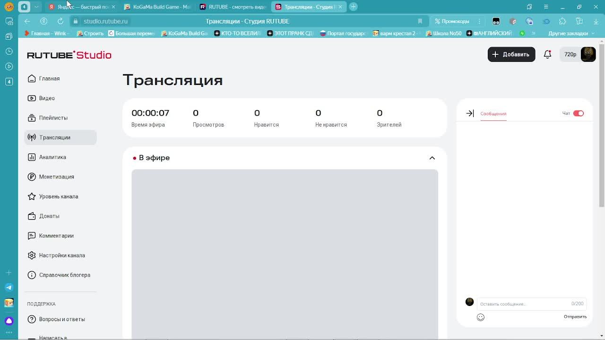Click Отправить to send message
This screenshot has width=605, height=340.
(x=575, y=317)
